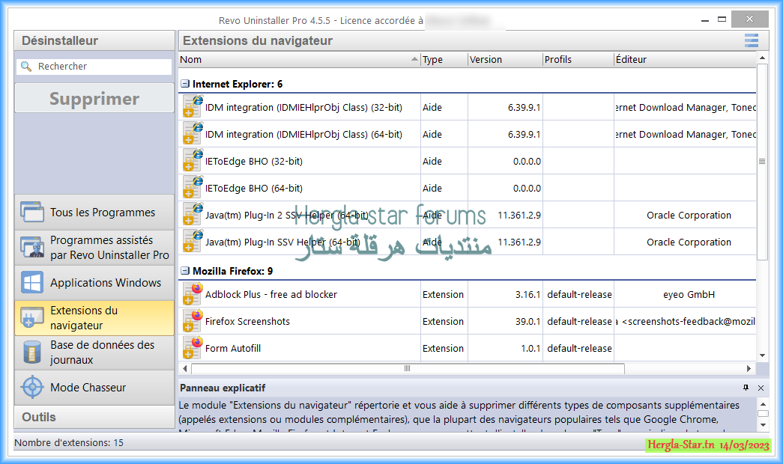This screenshot has width=783, height=464.
Task: Click the list horizontal scrollbar thumb
Action: [408, 368]
